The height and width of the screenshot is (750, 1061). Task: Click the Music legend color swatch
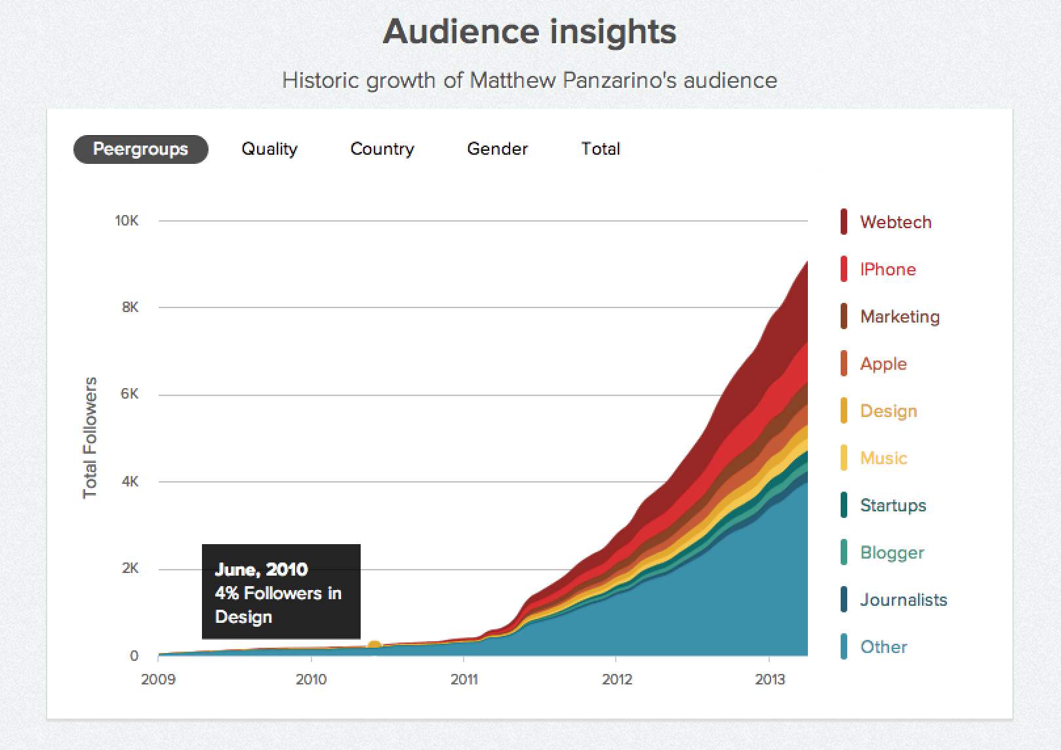click(x=844, y=458)
